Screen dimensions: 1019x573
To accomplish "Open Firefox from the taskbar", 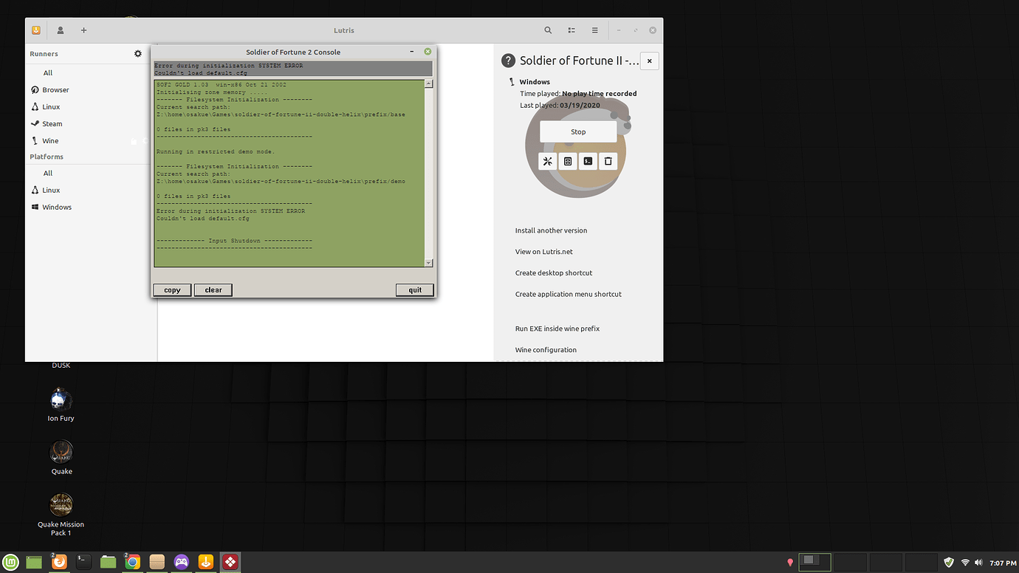I will [59, 562].
